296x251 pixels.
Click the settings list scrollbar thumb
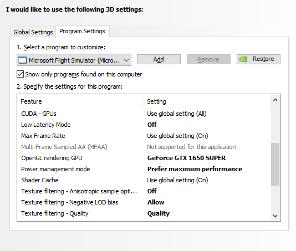pos(275,164)
